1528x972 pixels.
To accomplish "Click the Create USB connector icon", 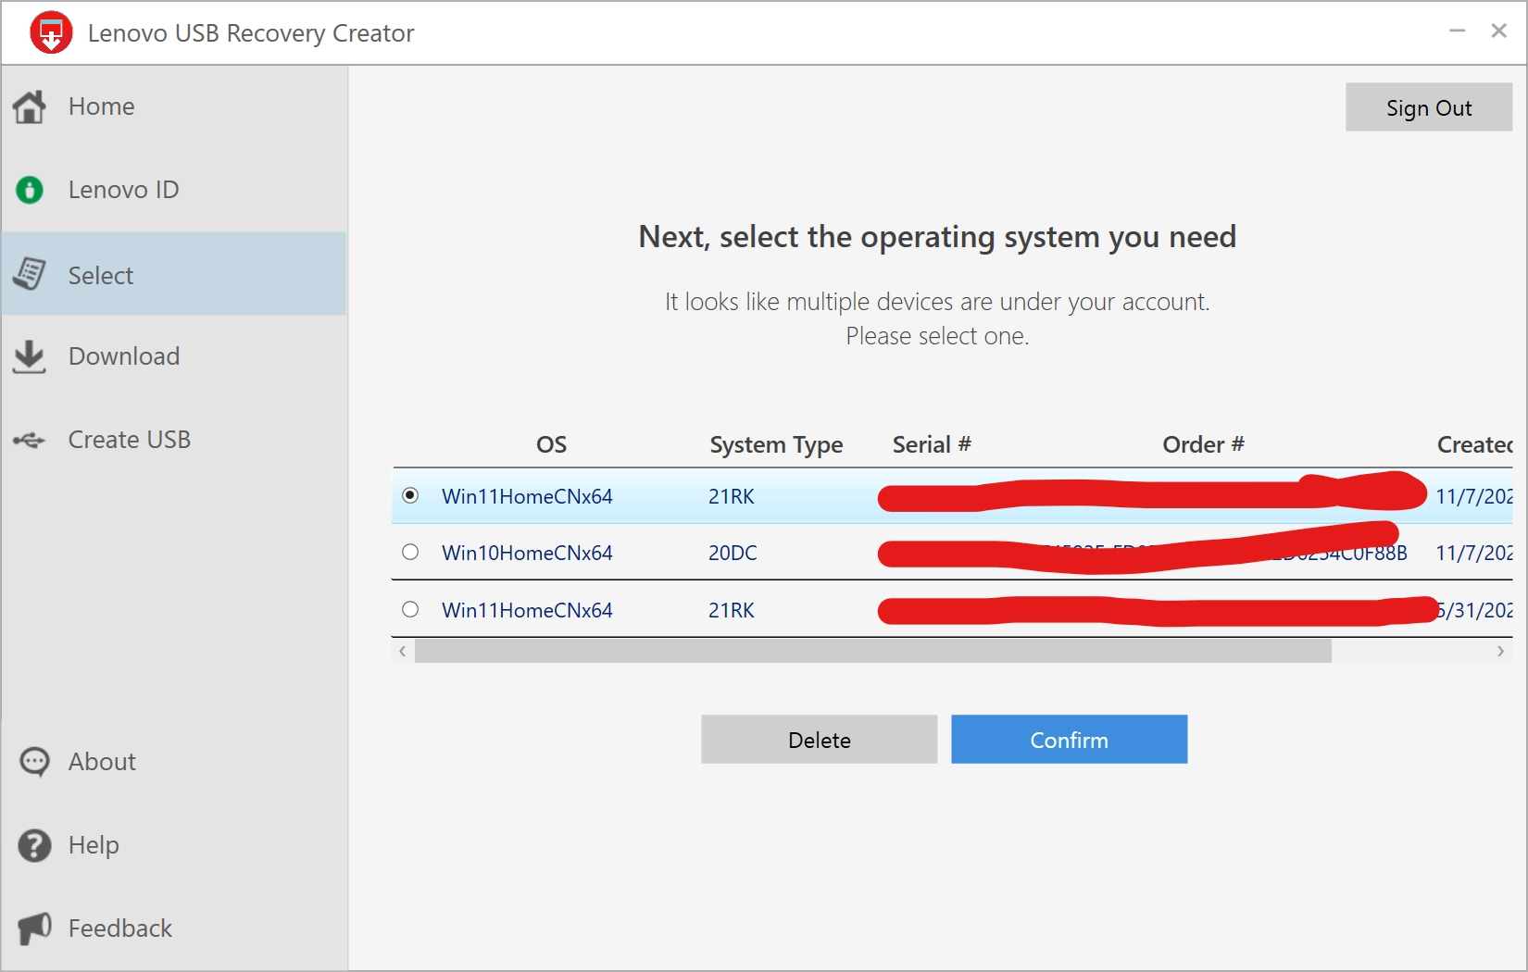I will click(x=30, y=440).
